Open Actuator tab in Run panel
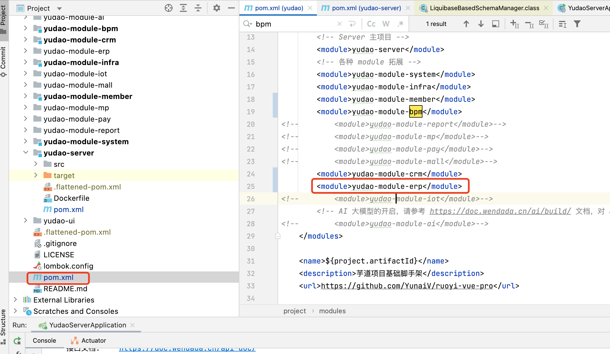The width and height of the screenshot is (610, 354). [x=88, y=340]
